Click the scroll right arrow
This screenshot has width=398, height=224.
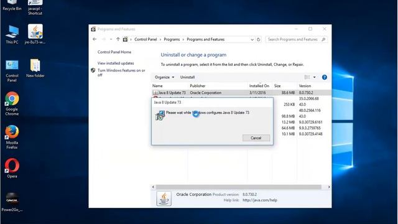pyautogui.click(x=329, y=187)
